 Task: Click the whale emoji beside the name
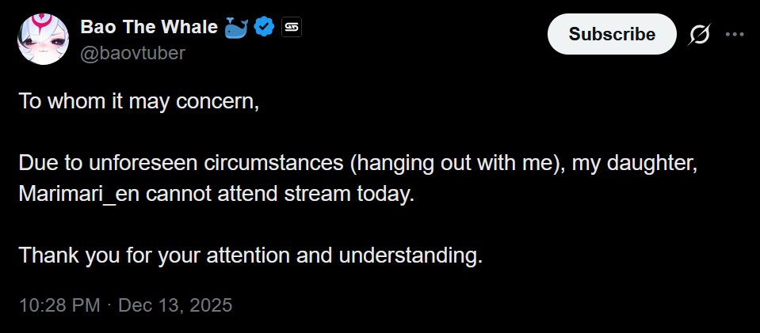(x=236, y=27)
